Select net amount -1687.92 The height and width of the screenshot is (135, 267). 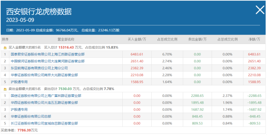pos(254,110)
